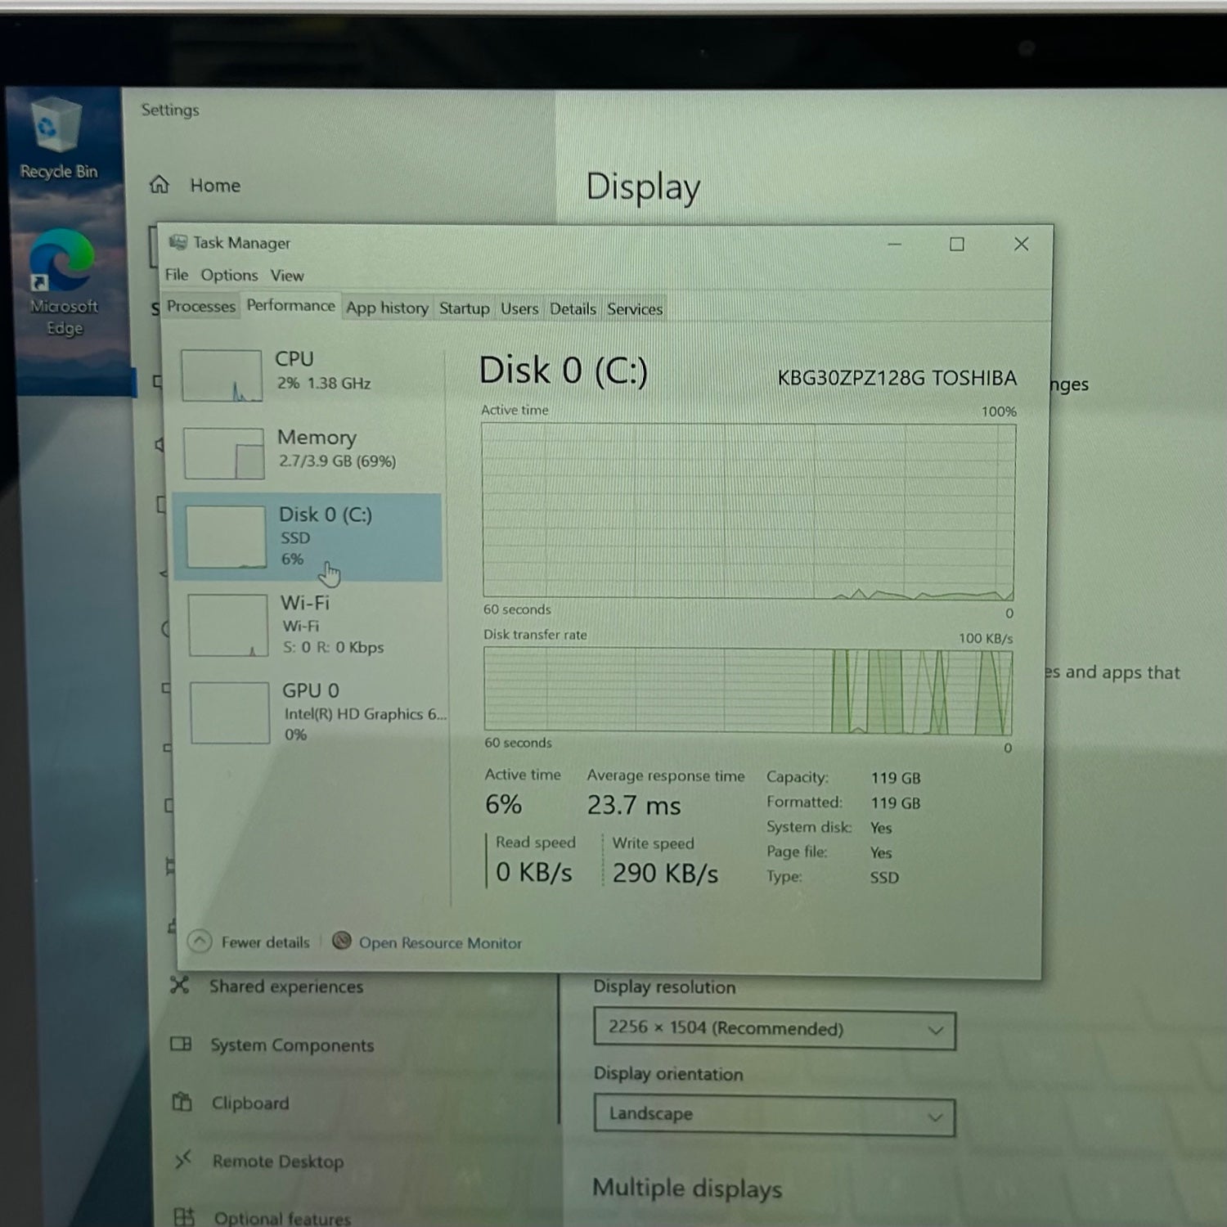Switch to the Startup tab

[x=464, y=308]
